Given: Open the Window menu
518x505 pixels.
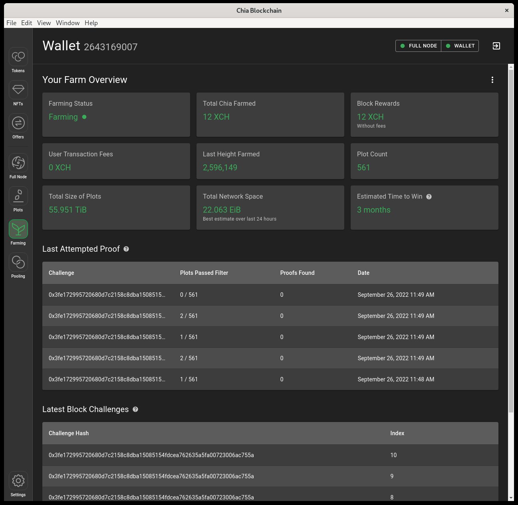Looking at the screenshot, I should tap(67, 23).
